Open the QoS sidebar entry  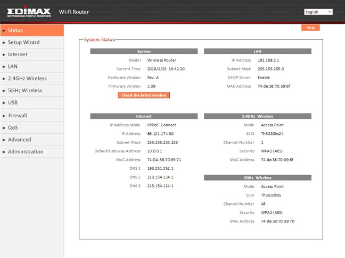point(13,127)
